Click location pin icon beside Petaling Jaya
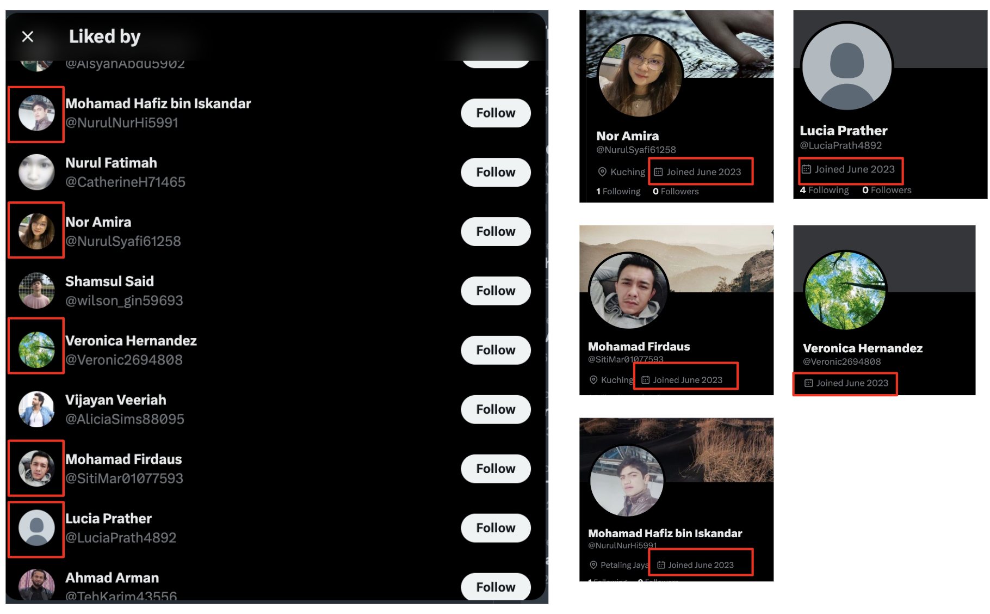 593,565
